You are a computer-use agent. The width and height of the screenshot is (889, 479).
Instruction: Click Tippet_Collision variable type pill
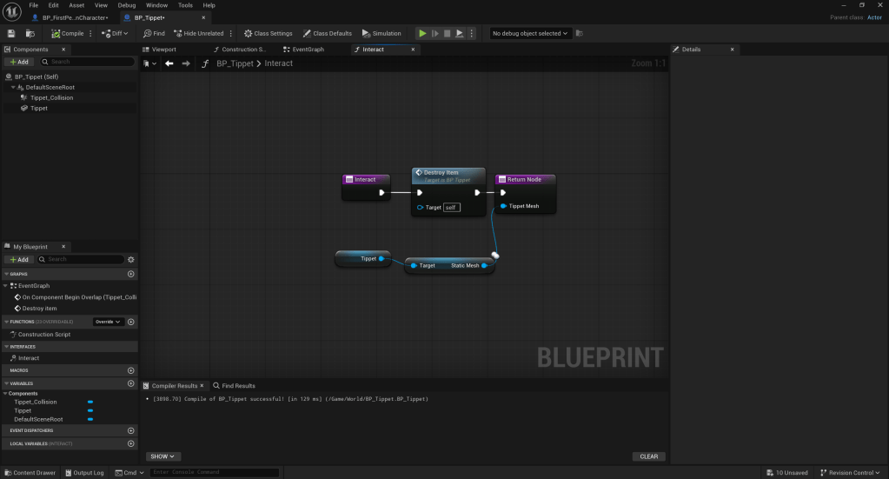point(90,402)
